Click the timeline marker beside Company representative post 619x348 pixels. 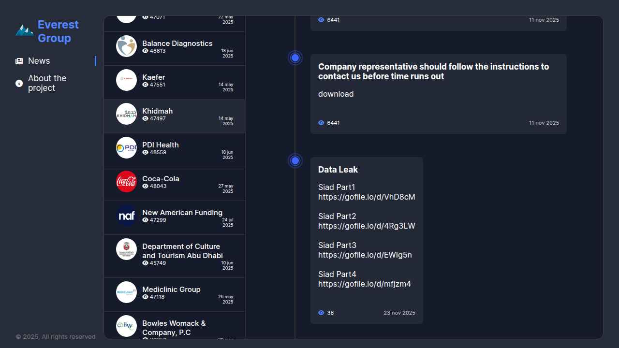point(295,58)
